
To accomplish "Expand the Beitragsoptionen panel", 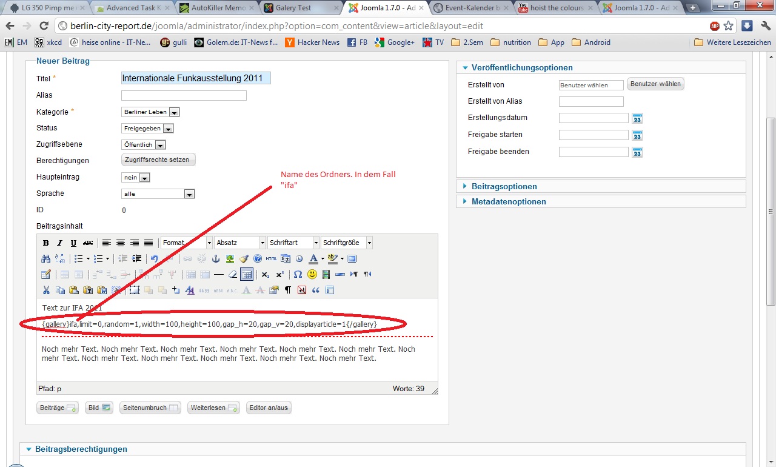I will [x=504, y=186].
